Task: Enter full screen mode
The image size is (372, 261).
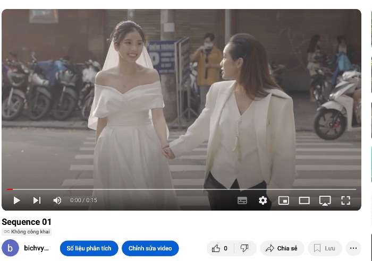Action: click(x=345, y=201)
